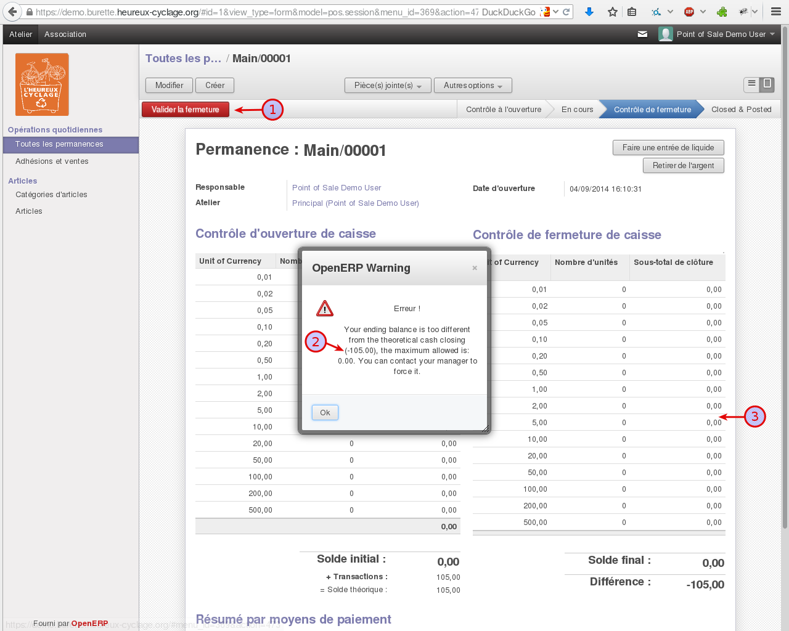The image size is (789, 631).
Task: Go back with the browser back arrow
Action: (12, 12)
